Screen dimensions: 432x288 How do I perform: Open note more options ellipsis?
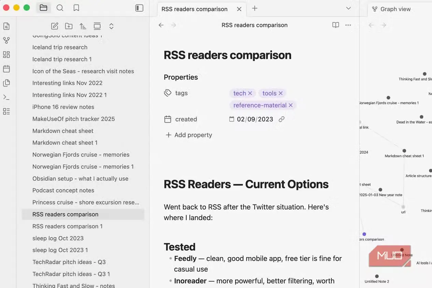click(348, 25)
